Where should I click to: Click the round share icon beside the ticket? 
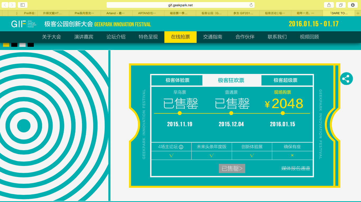346,79
